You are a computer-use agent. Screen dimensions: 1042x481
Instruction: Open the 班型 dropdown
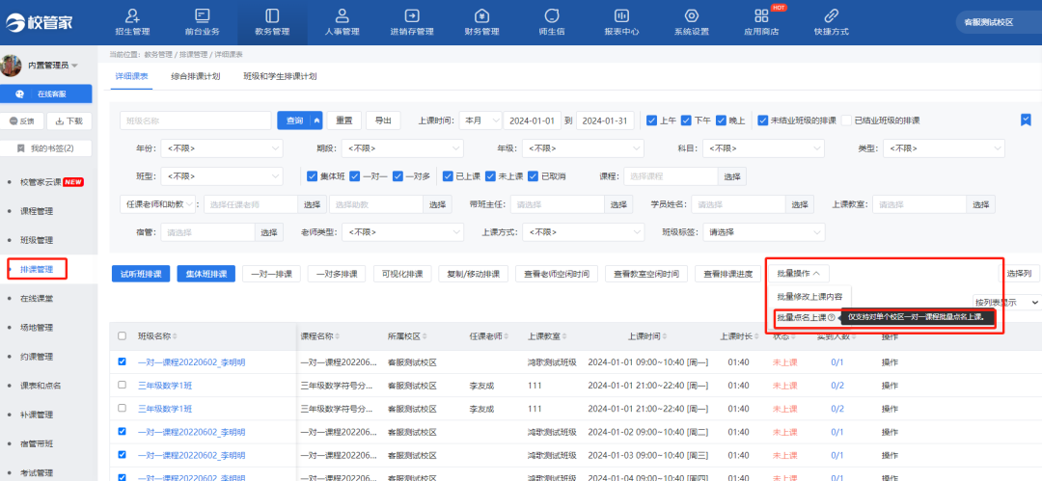[222, 176]
